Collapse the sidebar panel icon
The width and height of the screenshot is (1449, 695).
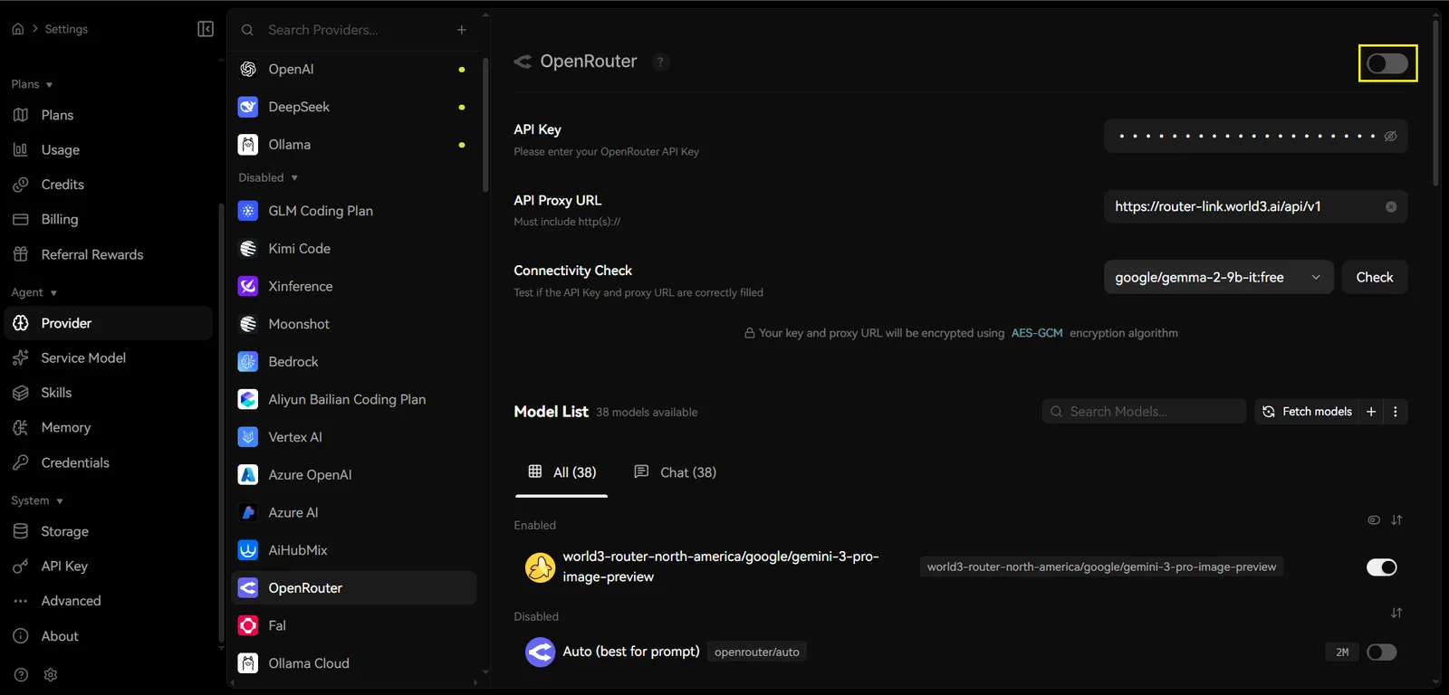point(206,29)
